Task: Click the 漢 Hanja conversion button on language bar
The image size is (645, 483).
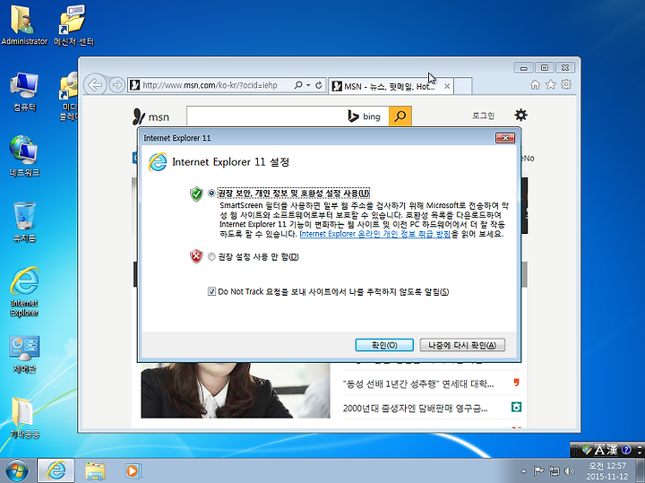Action: pos(612,450)
